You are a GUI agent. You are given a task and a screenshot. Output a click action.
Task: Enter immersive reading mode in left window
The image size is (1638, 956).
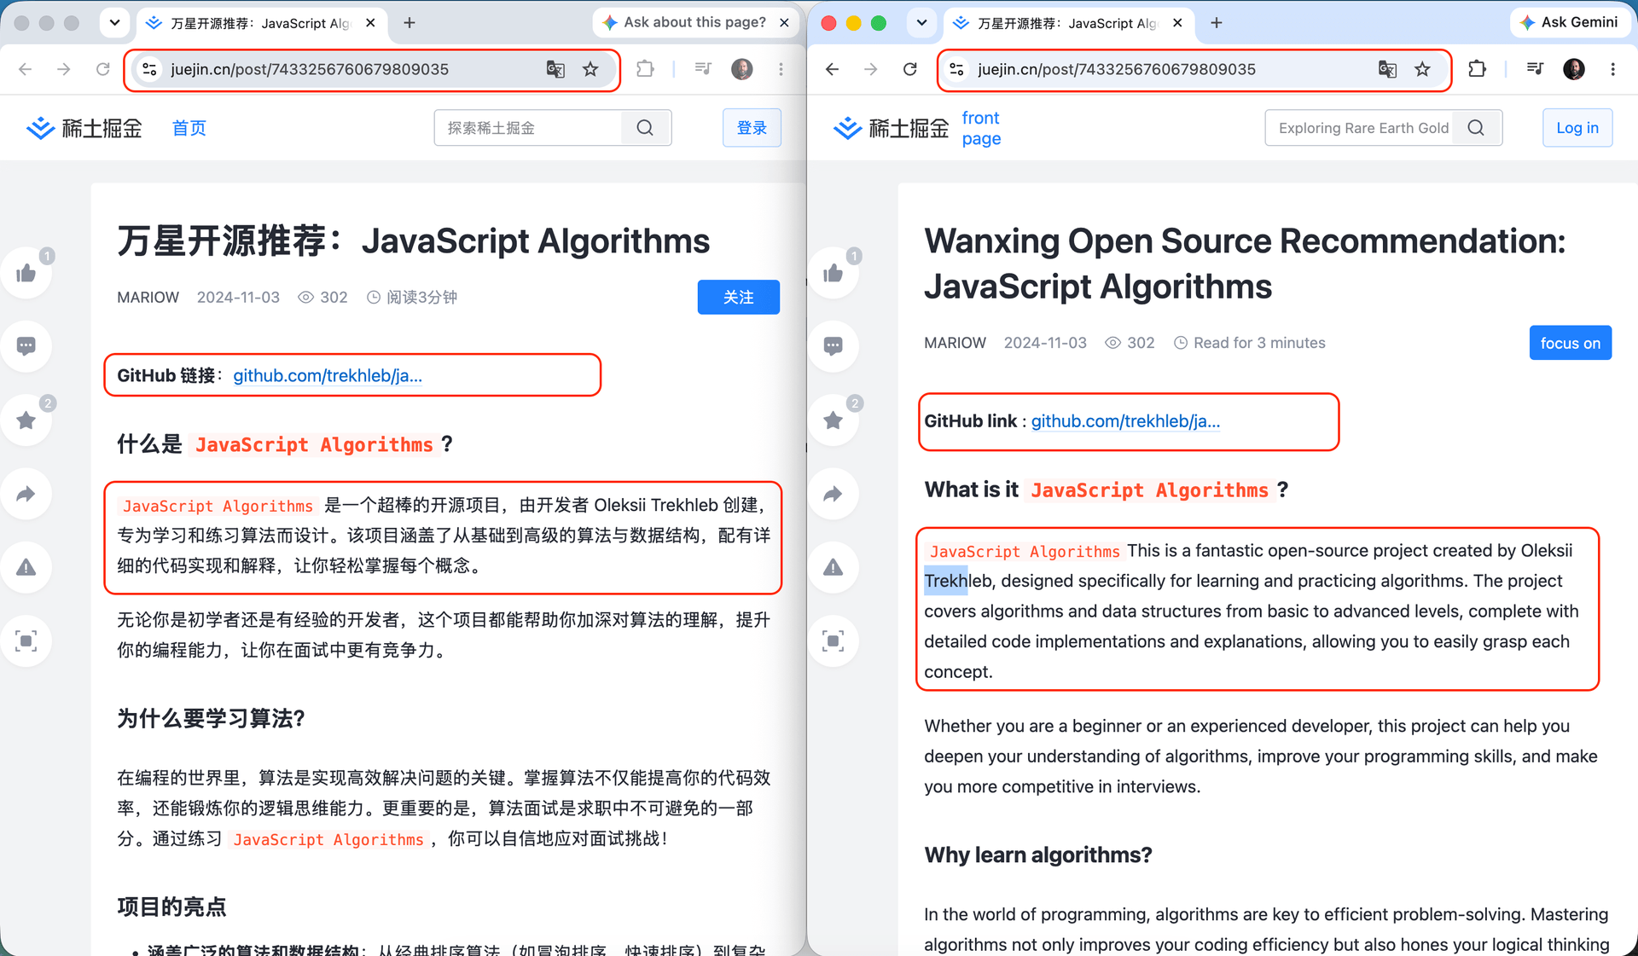point(26,640)
